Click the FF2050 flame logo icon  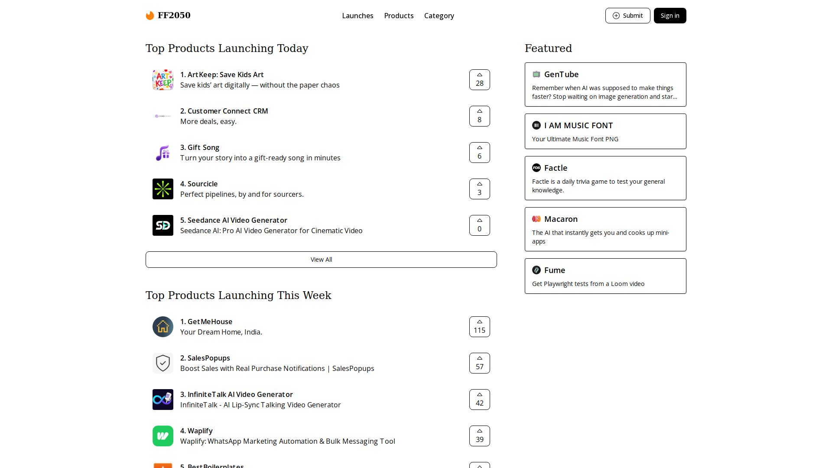[x=150, y=16]
